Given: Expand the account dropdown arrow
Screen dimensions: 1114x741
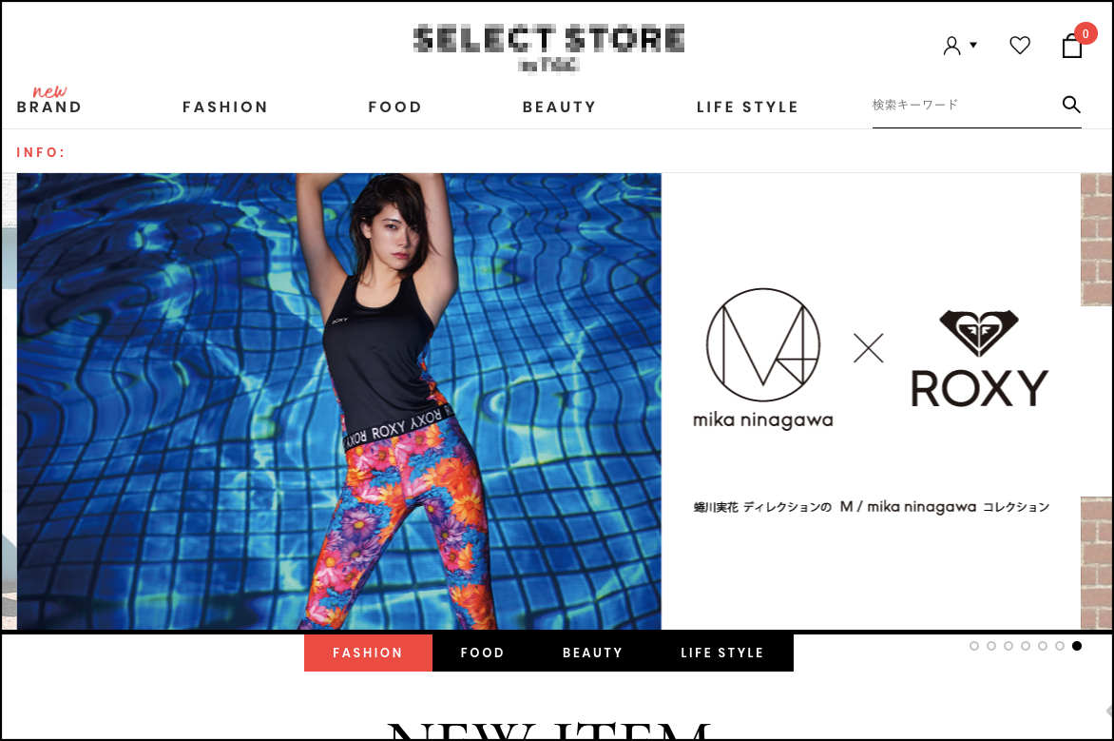Looking at the screenshot, I should 973,45.
